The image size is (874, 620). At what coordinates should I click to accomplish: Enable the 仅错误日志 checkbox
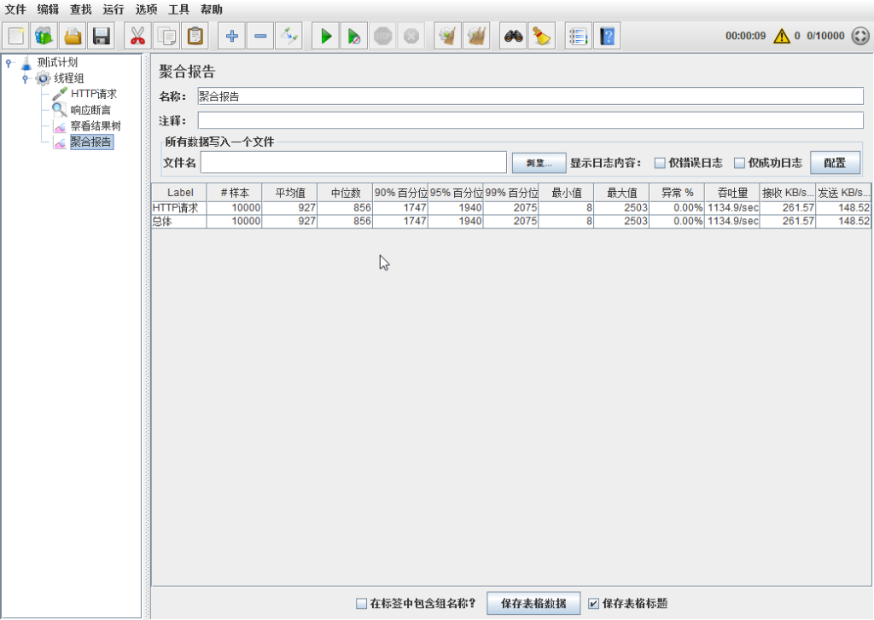pos(660,163)
